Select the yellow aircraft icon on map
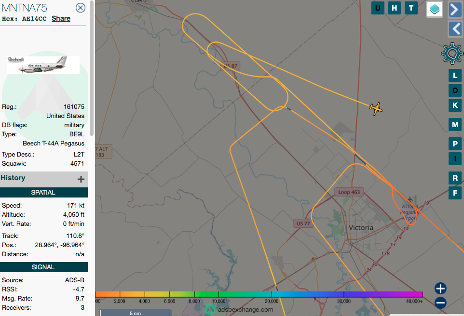Image resolution: width=464 pixels, height=316 pixels. pyautogui.click(x=376, y=108)
